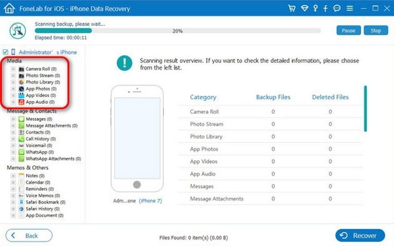Click the Backup Files column header

click(x=273, y=97)
